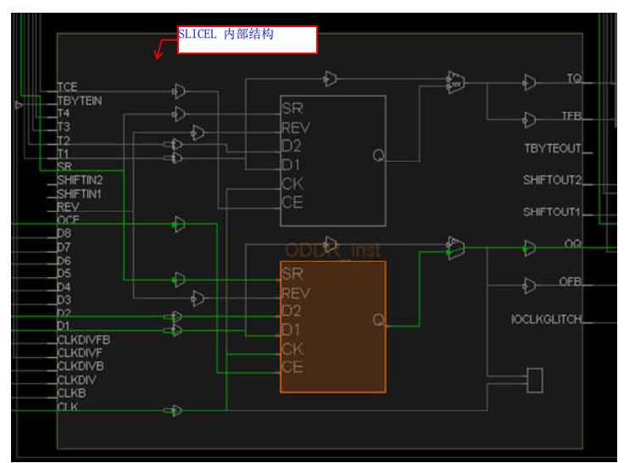Select the D1 input inverter mux
Viewport: 635px width, 463px height.
pyautogui.click(x=174, y=331)
